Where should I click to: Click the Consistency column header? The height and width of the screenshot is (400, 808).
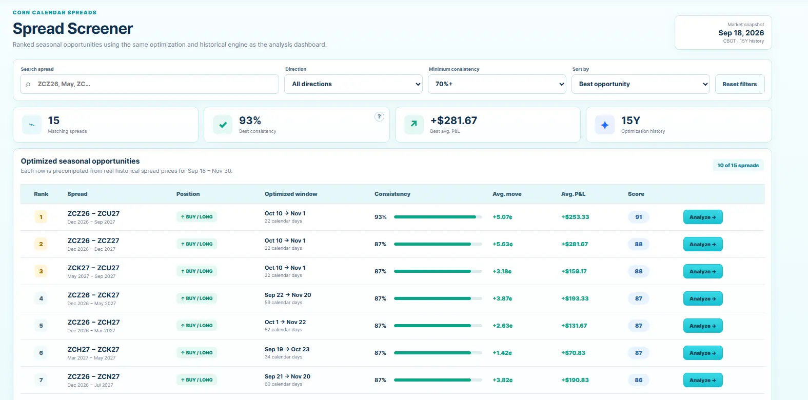coord(392,194)
